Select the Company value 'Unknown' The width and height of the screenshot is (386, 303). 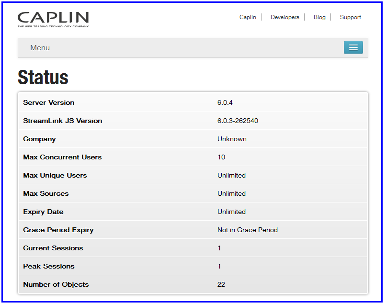coord(232,139)
